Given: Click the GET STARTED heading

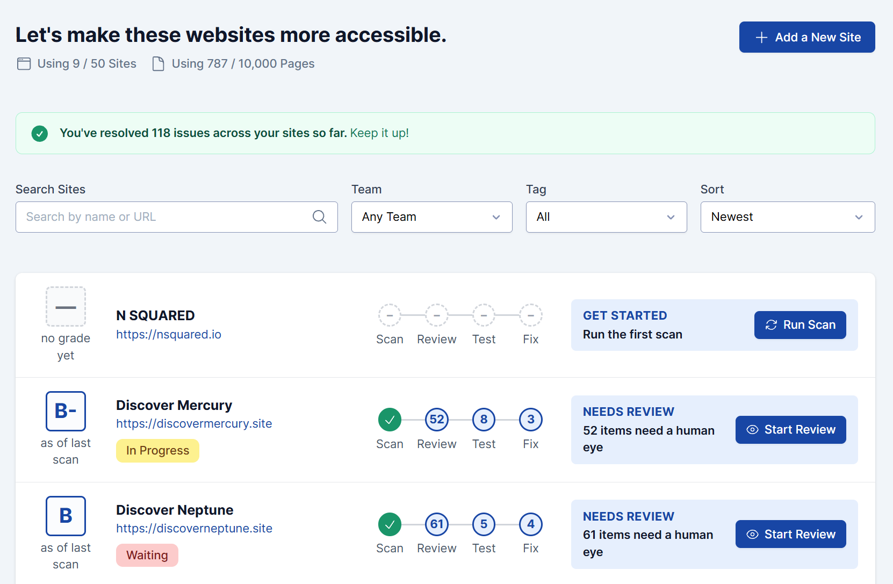Looking at the screenshot, I should [625, 315].
